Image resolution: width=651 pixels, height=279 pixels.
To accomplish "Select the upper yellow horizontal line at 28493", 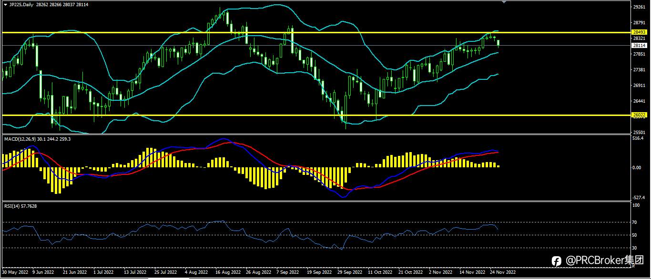I will [315, 32].
